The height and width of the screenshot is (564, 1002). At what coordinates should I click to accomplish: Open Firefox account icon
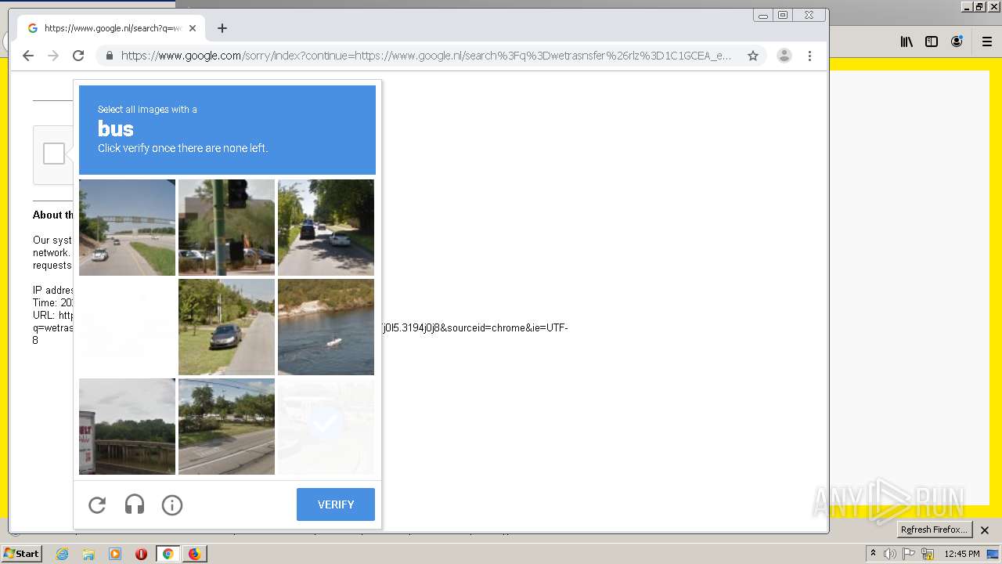coord(957,42)
